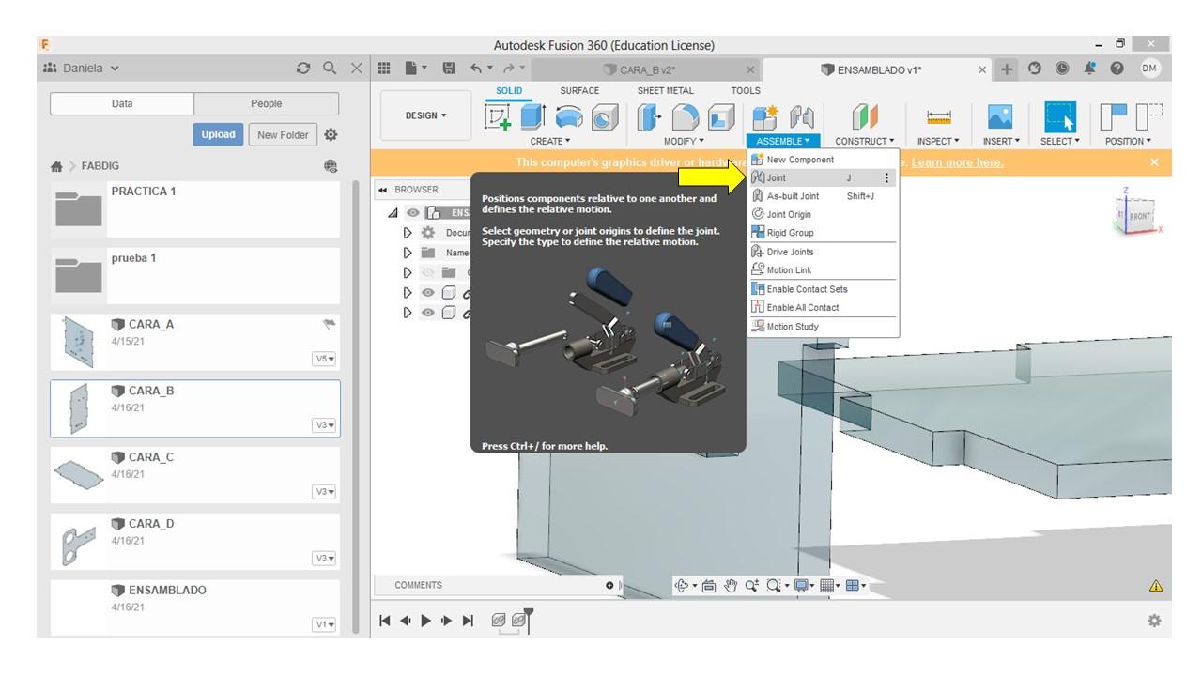Open the DM profile button
The width and height of the screenshot is (1202, 676).
[x=1150, y=69]
